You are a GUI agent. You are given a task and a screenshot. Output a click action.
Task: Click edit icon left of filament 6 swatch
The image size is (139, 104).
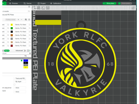8,31
